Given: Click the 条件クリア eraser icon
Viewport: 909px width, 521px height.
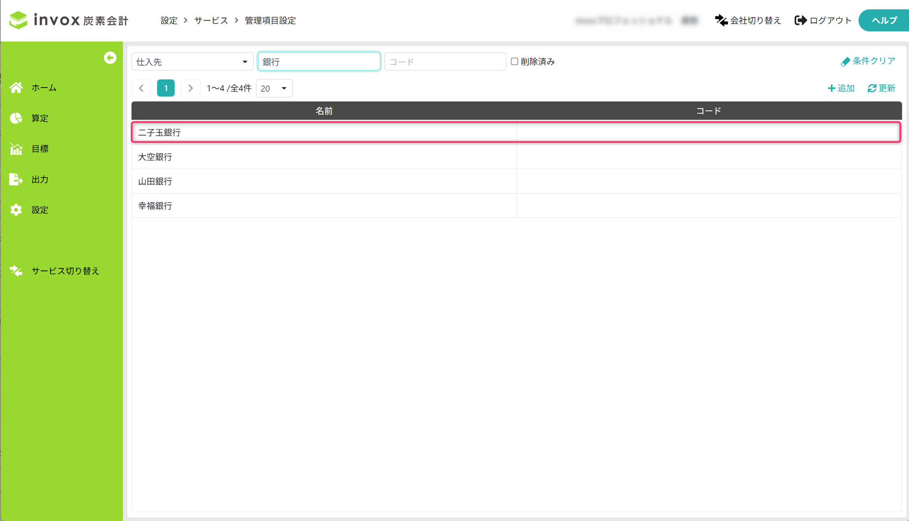Looking at the screenshot, I should pos(845,62).
